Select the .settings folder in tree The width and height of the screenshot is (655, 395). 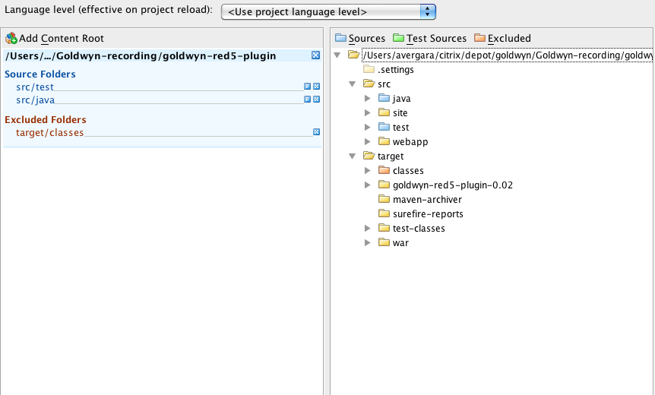click(x=395, y=69)
